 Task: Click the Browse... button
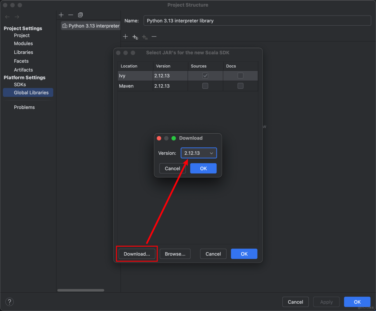coord(175,254)
